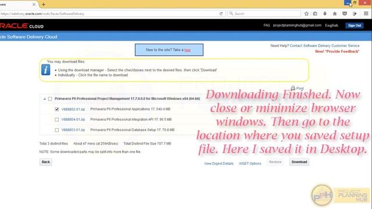Open the downloads arrow icon

[x=325, y=14]
